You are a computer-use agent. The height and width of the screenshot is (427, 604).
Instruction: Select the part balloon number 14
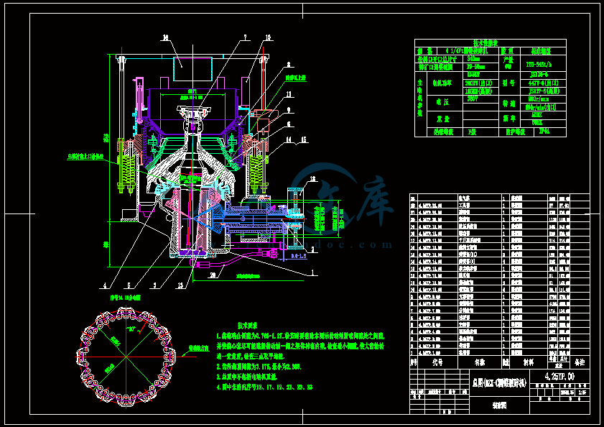coord(288,139)
